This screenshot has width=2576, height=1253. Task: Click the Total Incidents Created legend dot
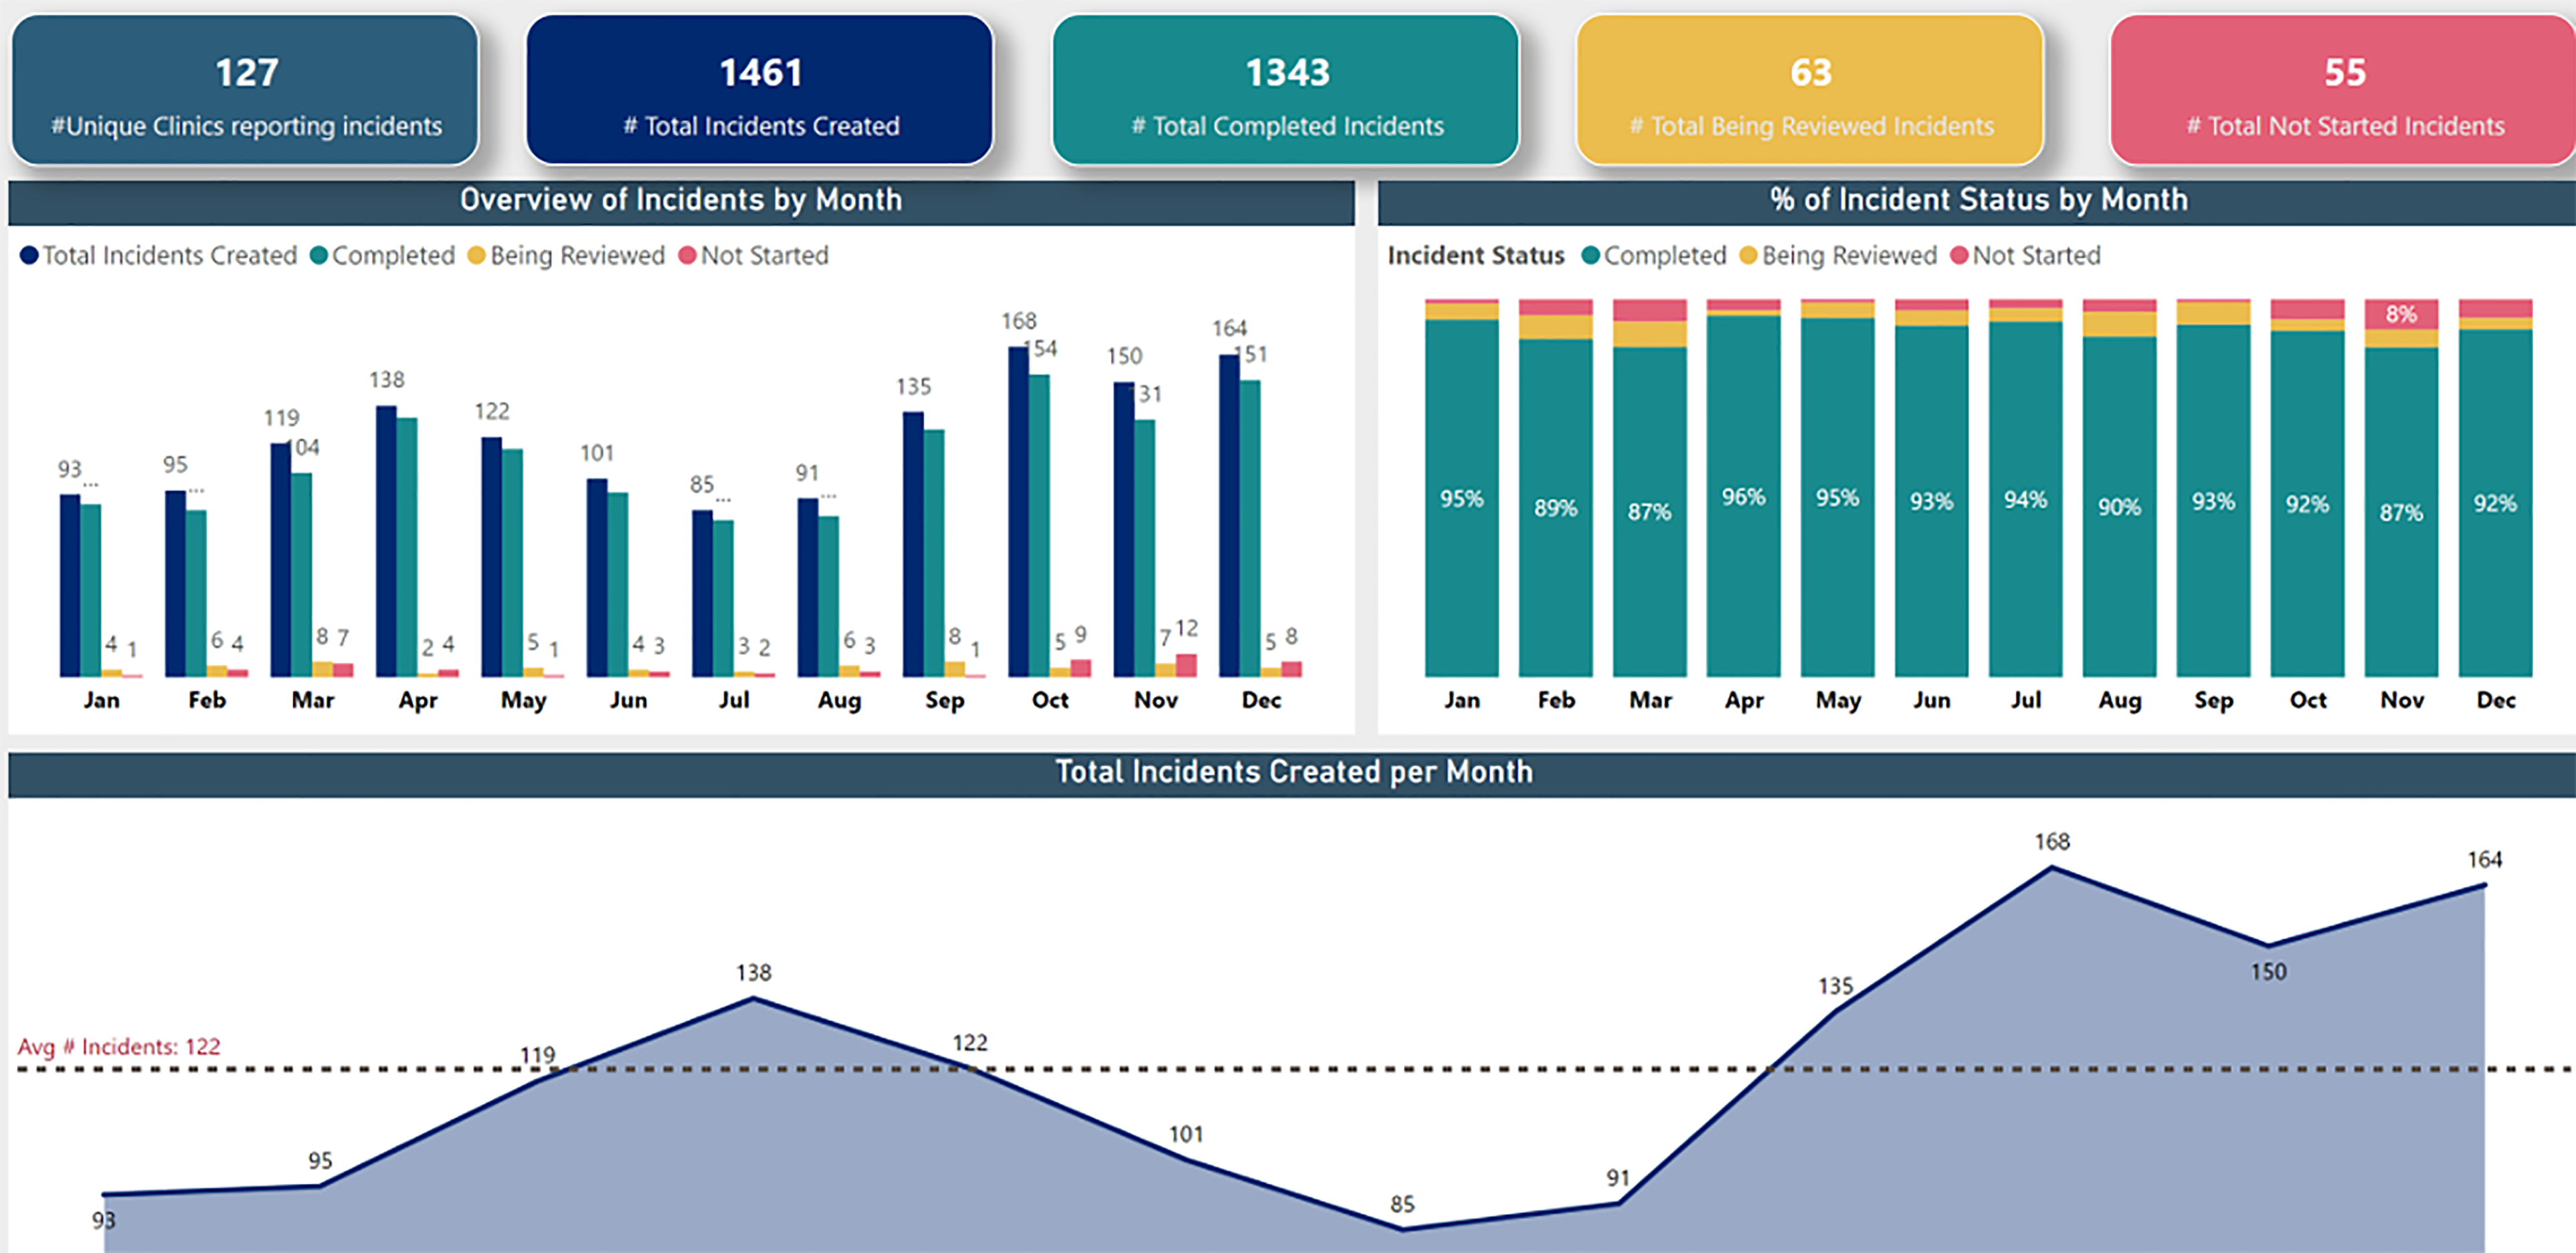(29, 256)
